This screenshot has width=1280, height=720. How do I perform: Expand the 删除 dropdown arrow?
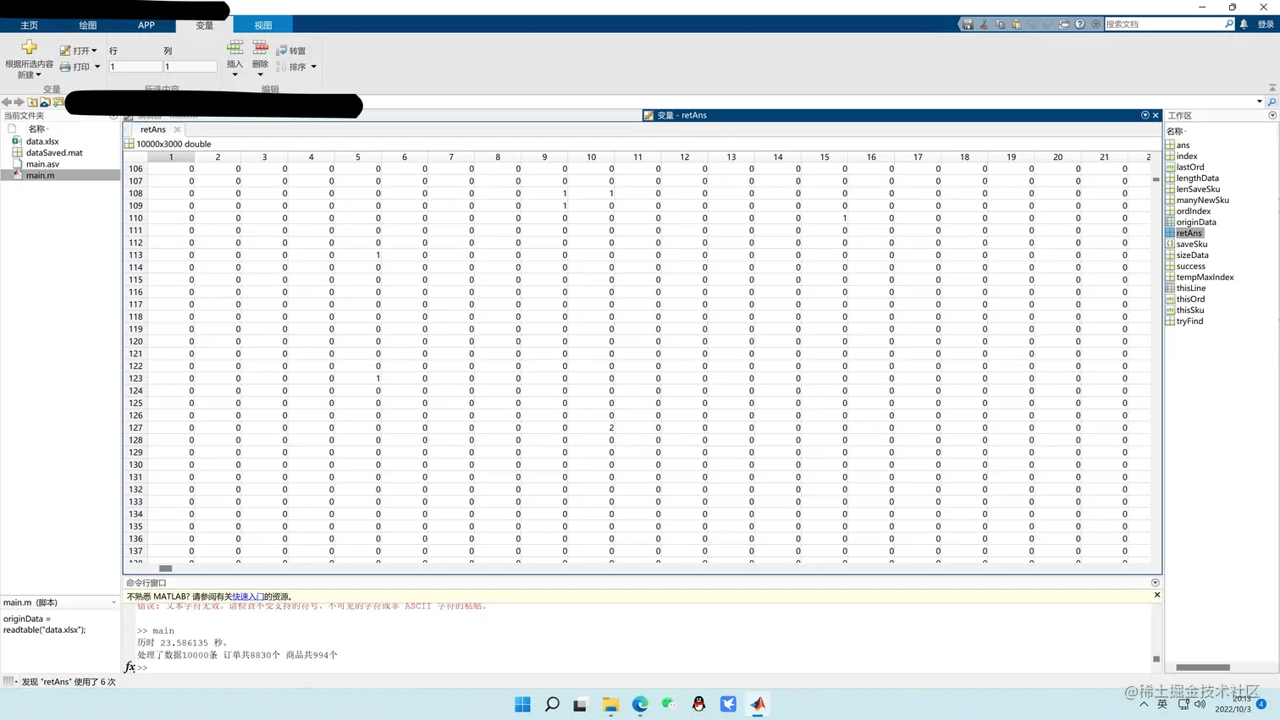point(260,74)
